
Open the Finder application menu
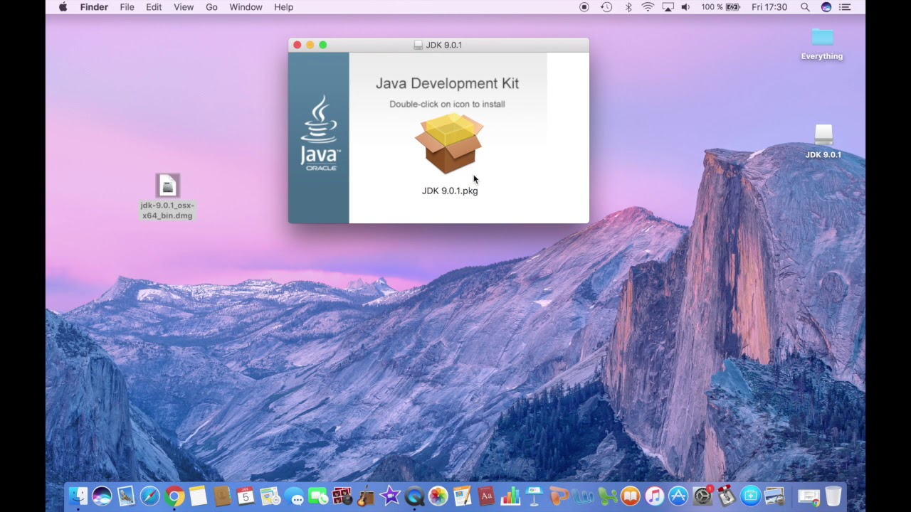pos(94,7)
